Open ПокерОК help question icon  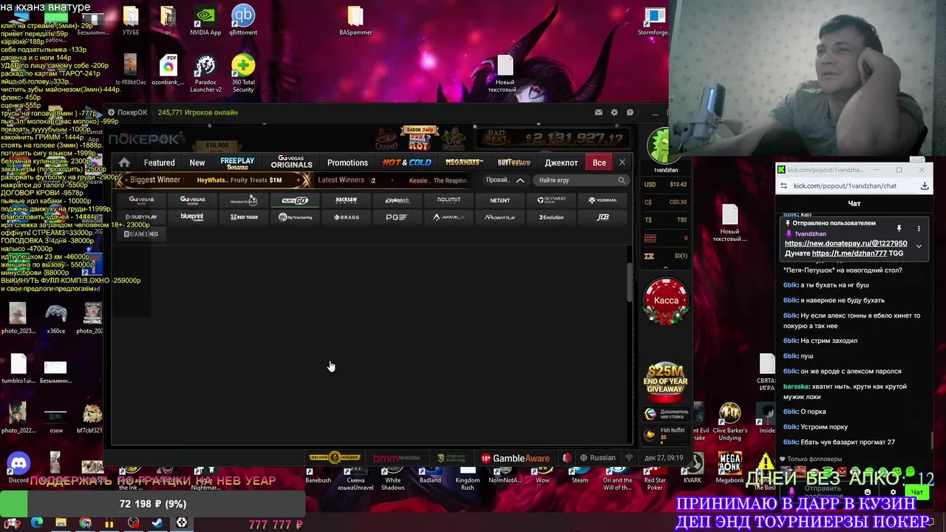pos(630,112)
